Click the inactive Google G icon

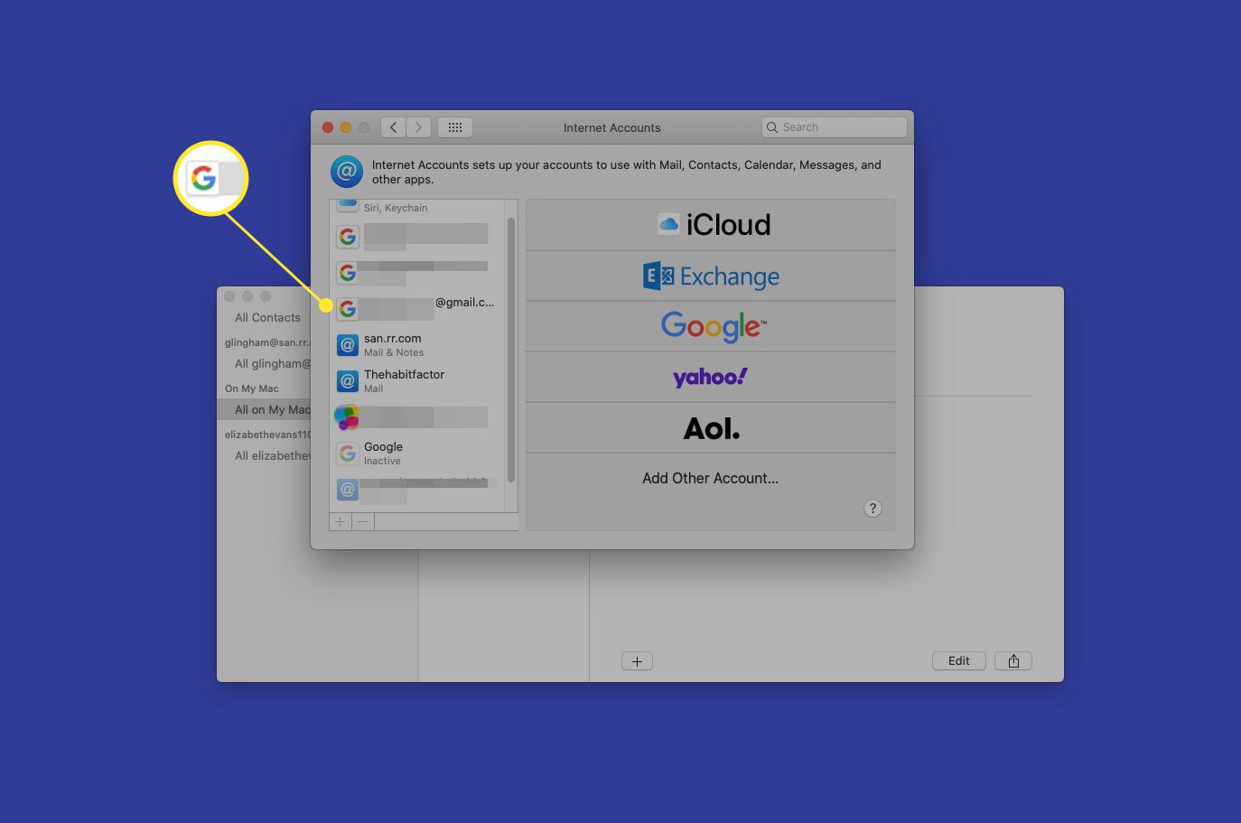pos(348,454)
